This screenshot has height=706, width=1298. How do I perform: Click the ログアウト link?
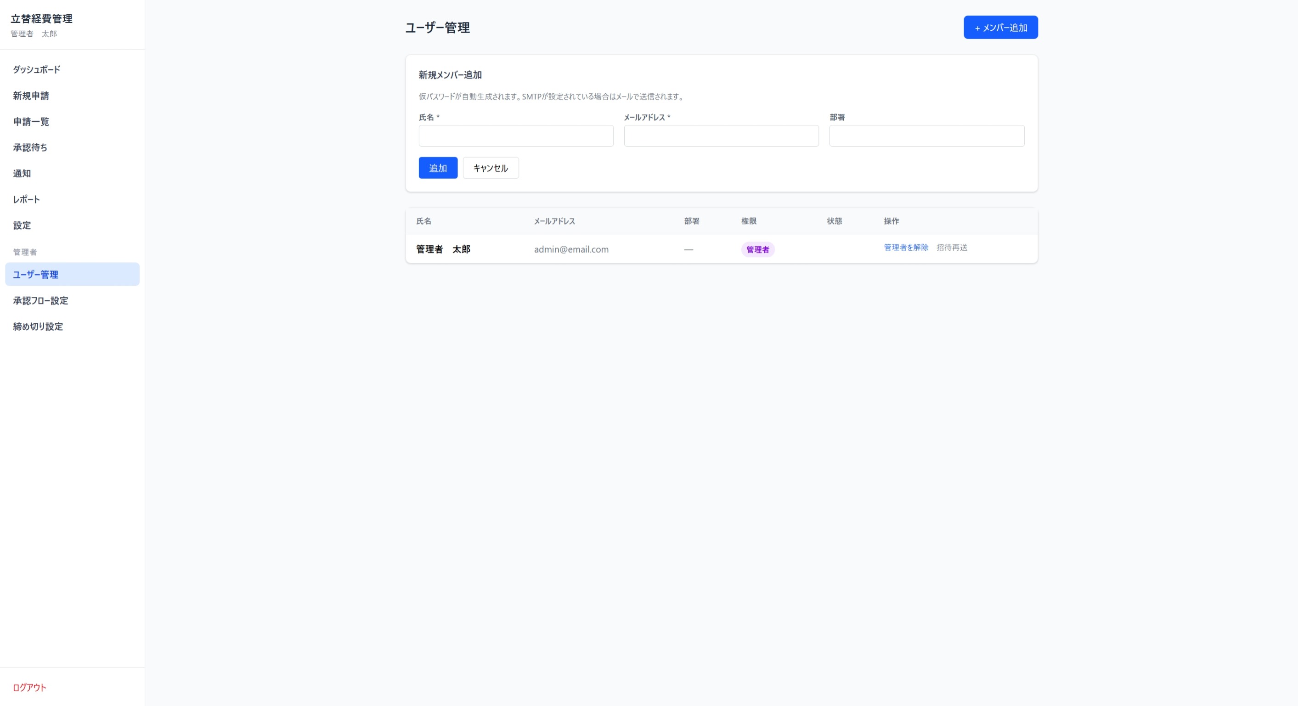[29, 687]
